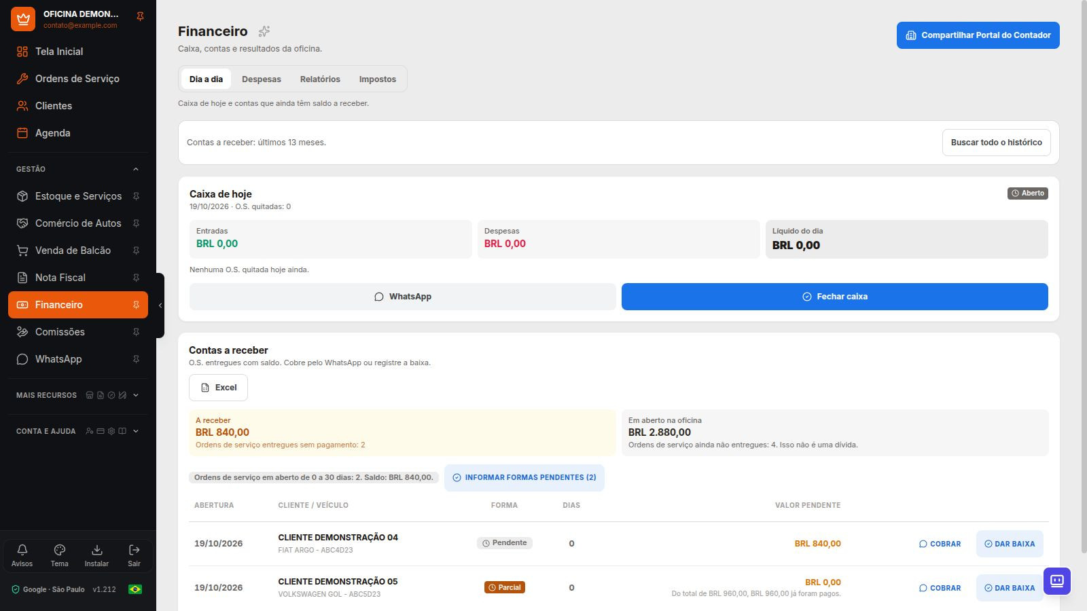Send cash summary via WhatsApp button
This screenshot has width=1087, height=611.
[x=403, y=297]
